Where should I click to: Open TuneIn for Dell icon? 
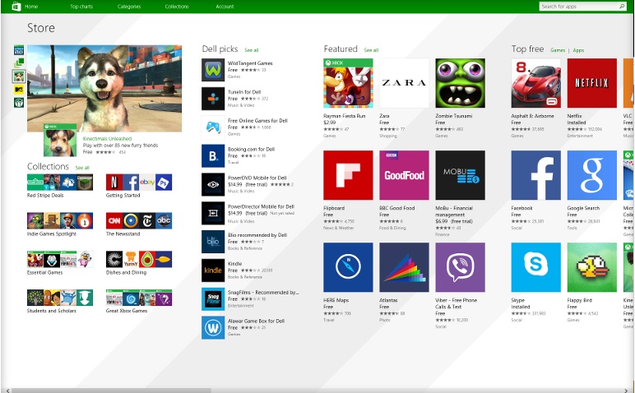(213, 99)
